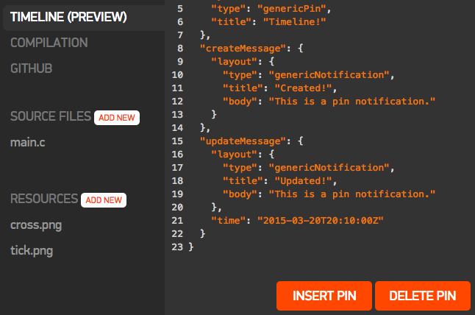Open the GitHub settings page
The height and width of the screenshot is (315, 475).
31,68
